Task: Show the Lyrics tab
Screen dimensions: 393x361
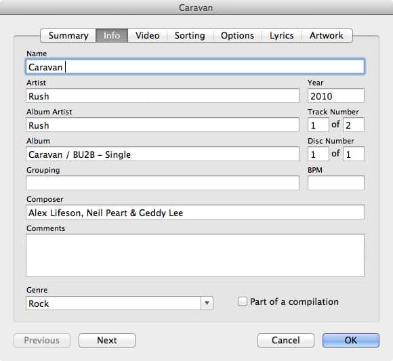Action: point(282,36)
